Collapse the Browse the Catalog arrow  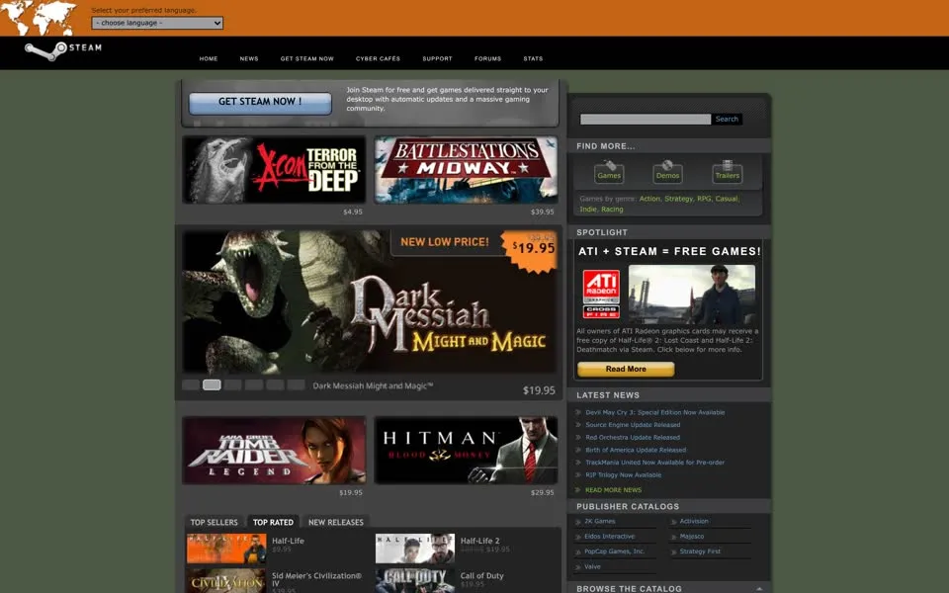(x=759, y=589)
